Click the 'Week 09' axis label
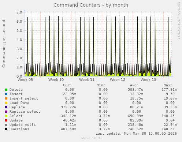 point(25,80)
